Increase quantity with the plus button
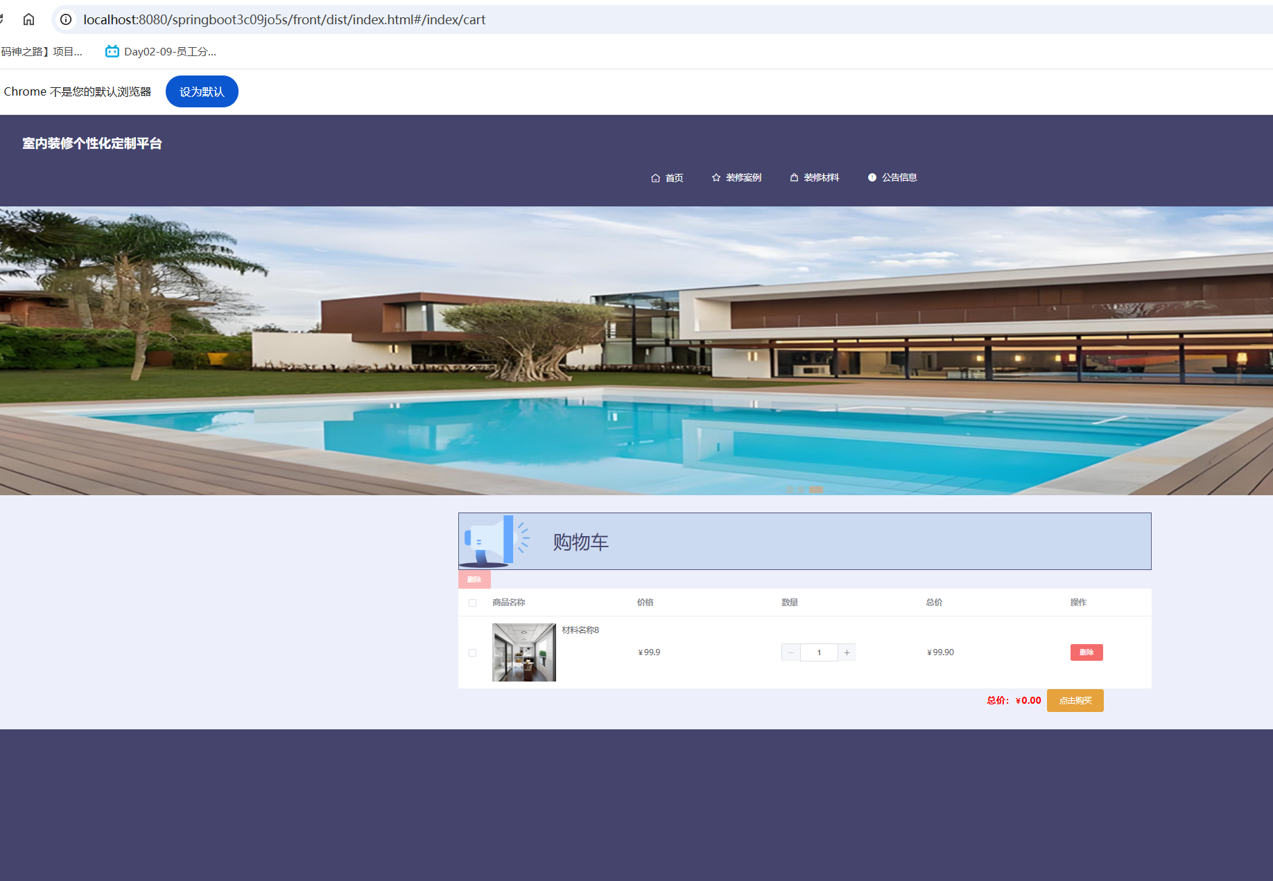Viewport: 1273px width, 881px height. (847, 652)
